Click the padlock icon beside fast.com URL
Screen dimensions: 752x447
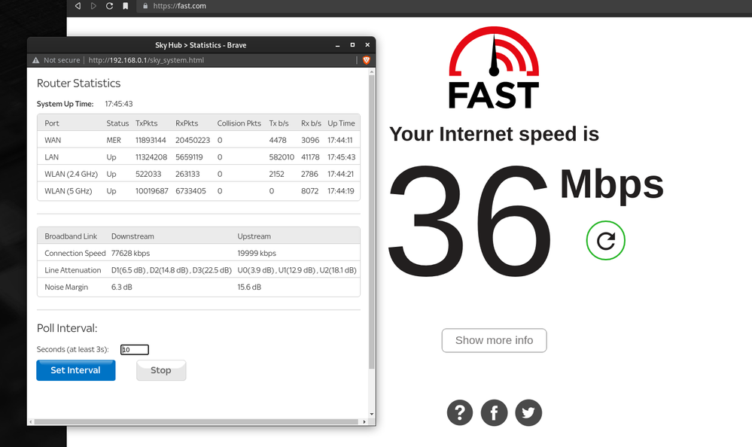(145, 6)
